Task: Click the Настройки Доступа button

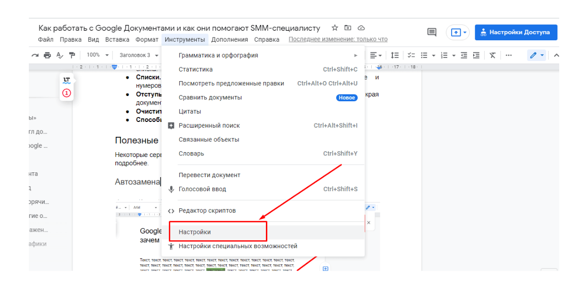Action: click(516, 32)
